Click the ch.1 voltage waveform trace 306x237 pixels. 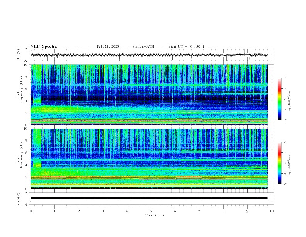tap(149, 55)
